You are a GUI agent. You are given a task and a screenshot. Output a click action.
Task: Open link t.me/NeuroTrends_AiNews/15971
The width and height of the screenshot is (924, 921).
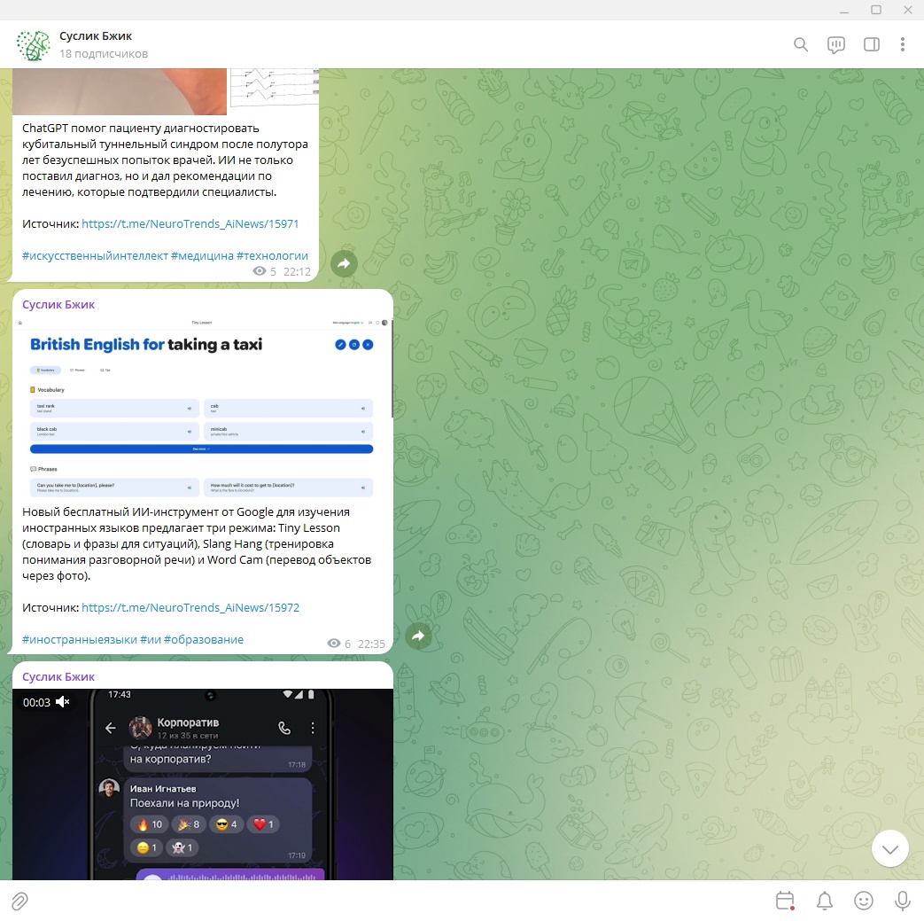pos(191,223)
